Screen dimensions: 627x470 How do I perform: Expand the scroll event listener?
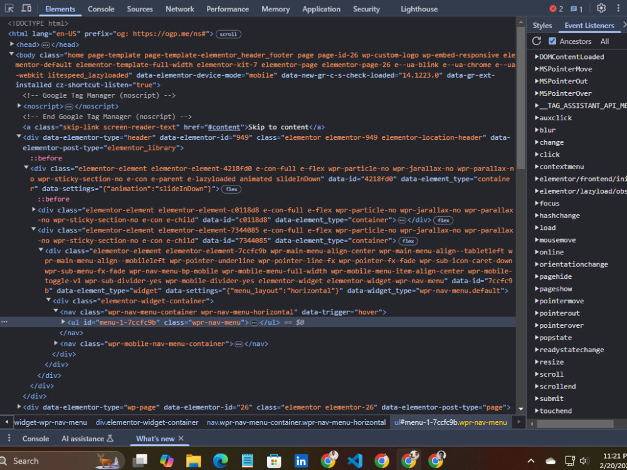coord(537,374)
